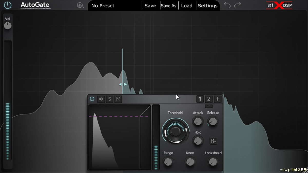This screenshot has height=173, width=308.
Task: Select band 2 tab
Action: (209, 99)
